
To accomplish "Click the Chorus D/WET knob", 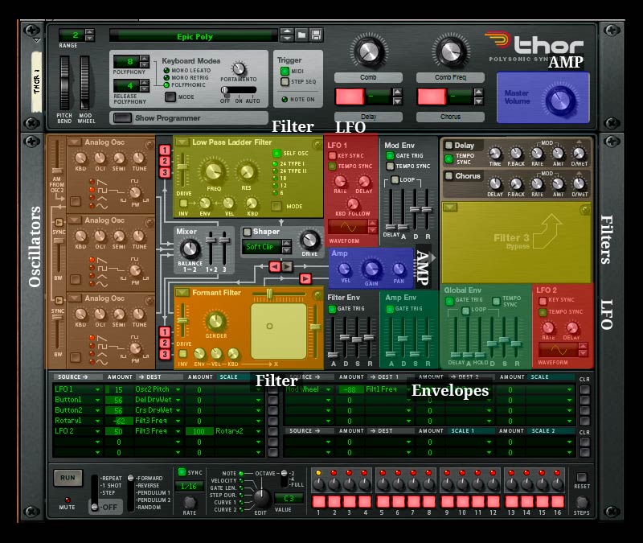I will pos(579,183).
